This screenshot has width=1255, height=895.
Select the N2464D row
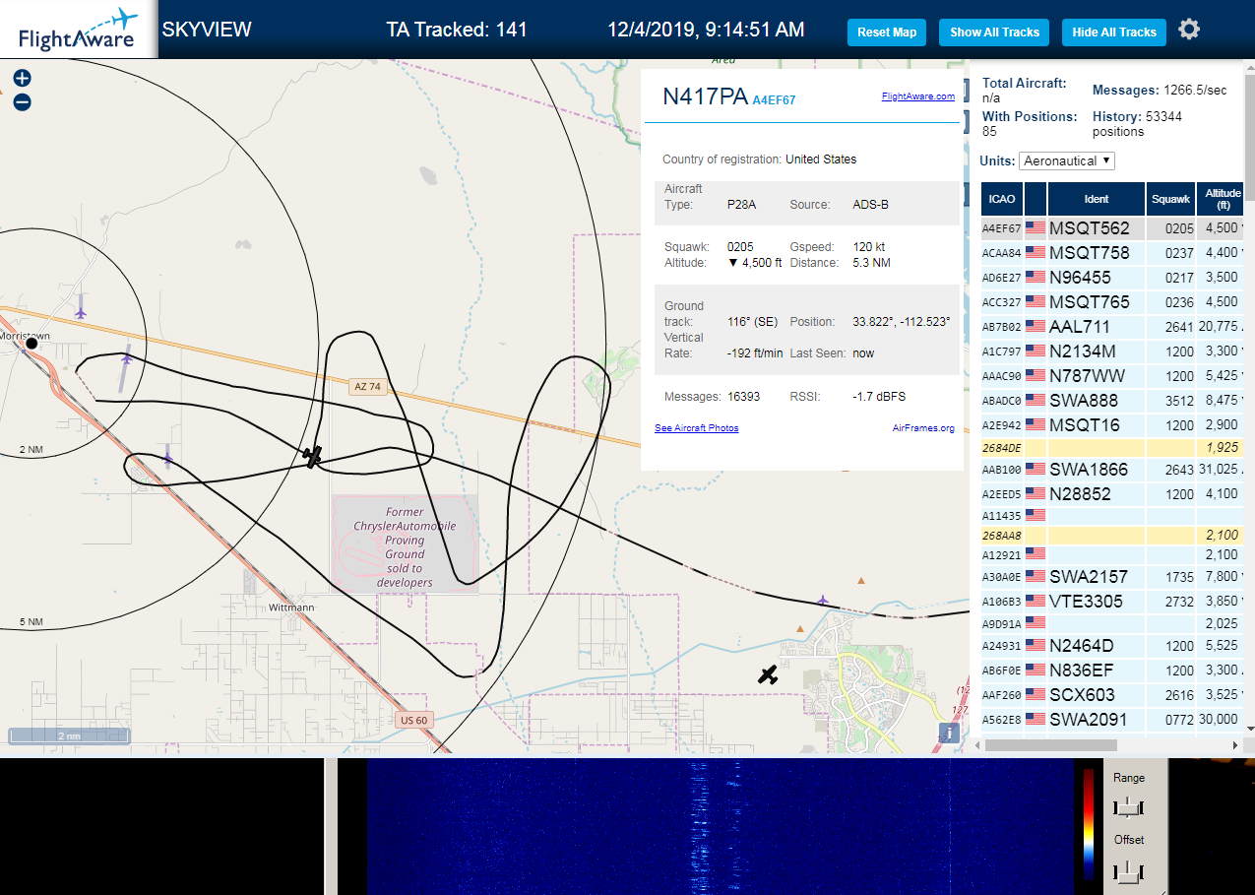pos(1112,646)
